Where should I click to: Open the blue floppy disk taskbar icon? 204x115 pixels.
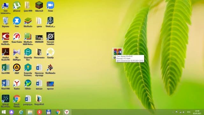[48, 112]
